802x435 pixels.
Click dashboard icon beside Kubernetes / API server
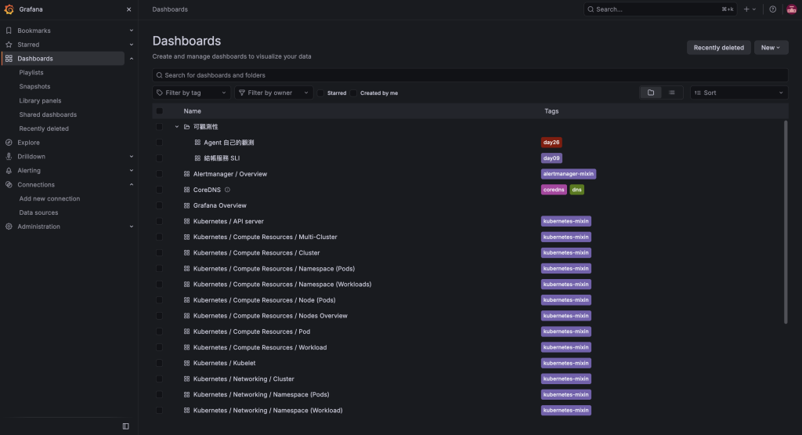point(186,222)
